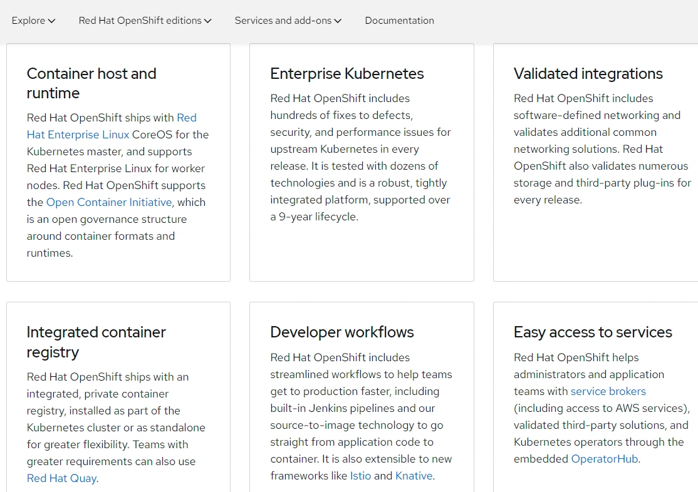Open the Open Container Initiative link

point(109,202)
